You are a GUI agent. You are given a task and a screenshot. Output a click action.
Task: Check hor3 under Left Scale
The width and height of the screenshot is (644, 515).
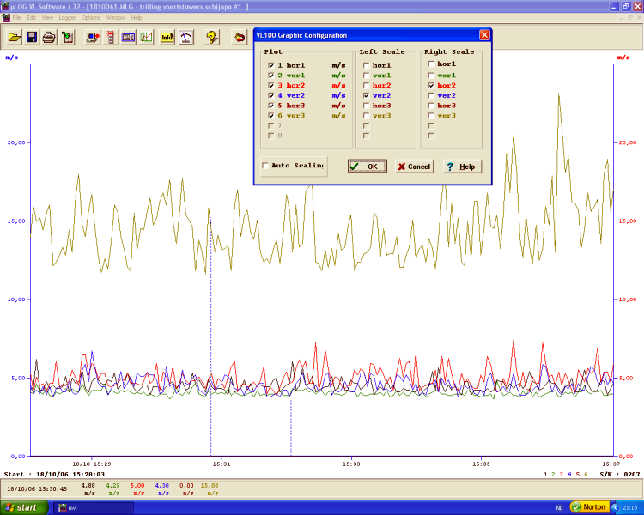click(x=367, y=106)
